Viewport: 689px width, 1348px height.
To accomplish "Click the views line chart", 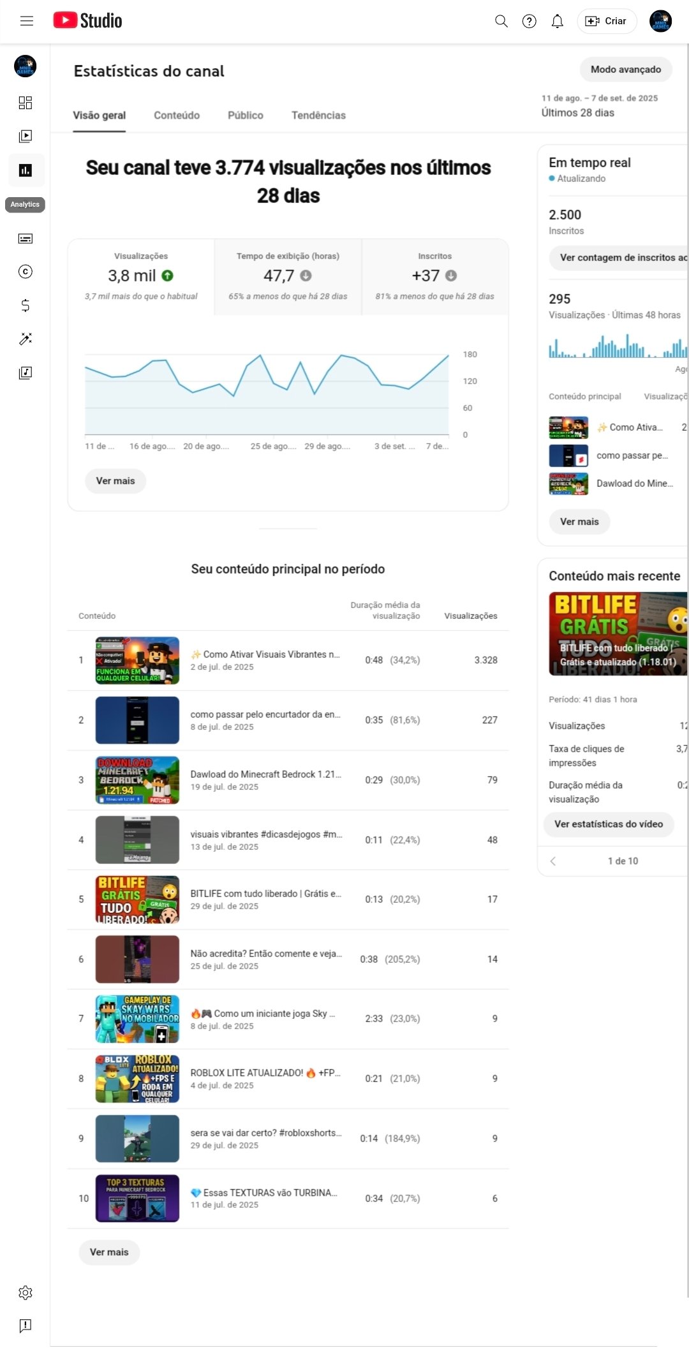I will click(x=267, y=394).
